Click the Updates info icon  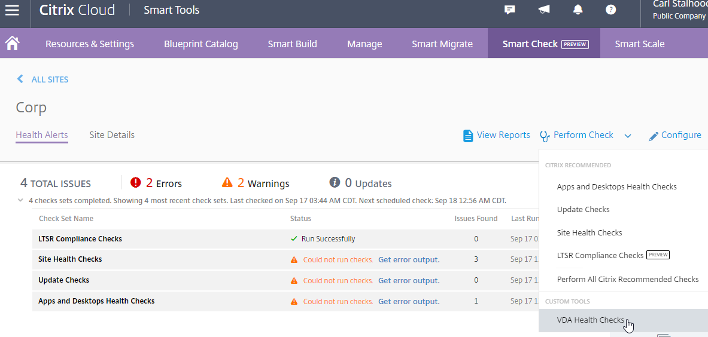click(x=335, y=182)
